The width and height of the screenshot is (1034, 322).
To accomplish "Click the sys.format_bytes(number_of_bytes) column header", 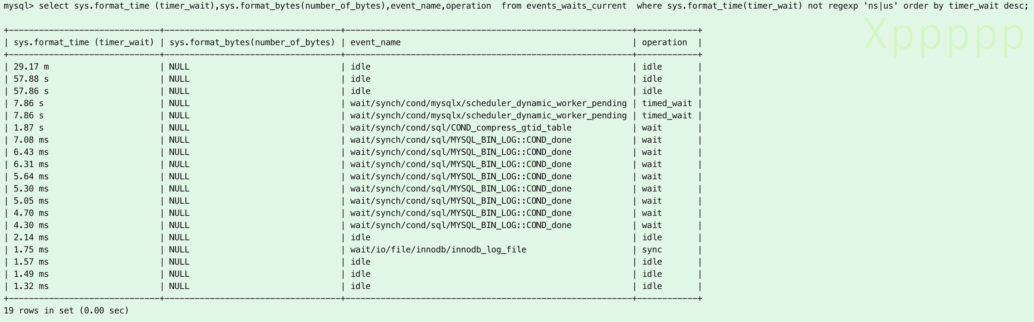I will coord(252,43).
